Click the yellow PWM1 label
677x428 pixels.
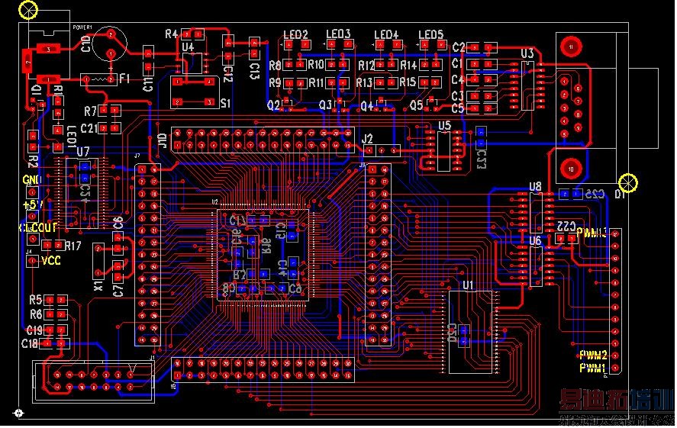pos(592,368)
